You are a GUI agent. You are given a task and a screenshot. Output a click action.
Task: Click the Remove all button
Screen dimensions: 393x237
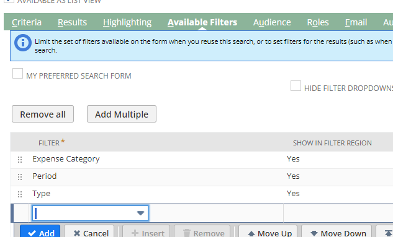[x=43, y=114]
